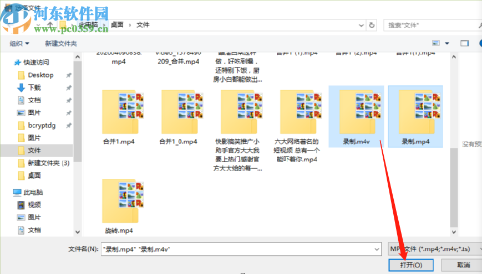Screen dimensions: 482x274
Task: Unpin Desktop using its pin icon
Action: 69,75
